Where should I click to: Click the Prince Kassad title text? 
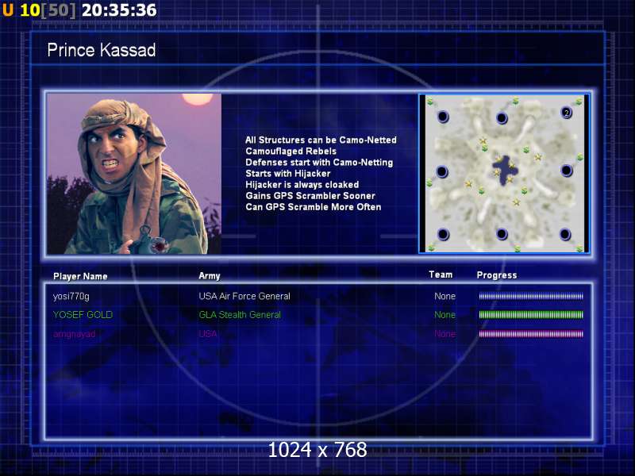[x=102, y=50]
